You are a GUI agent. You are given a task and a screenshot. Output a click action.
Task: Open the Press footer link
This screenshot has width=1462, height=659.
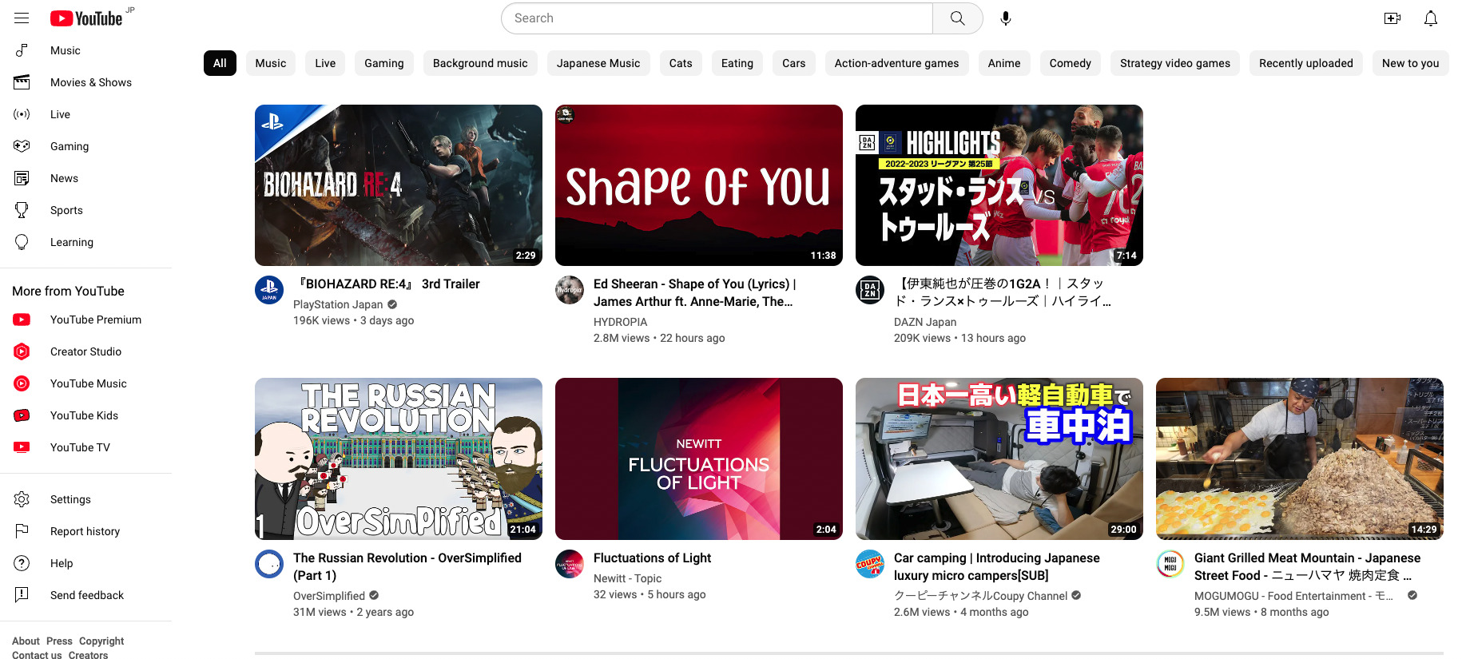(x=59, y=641)
